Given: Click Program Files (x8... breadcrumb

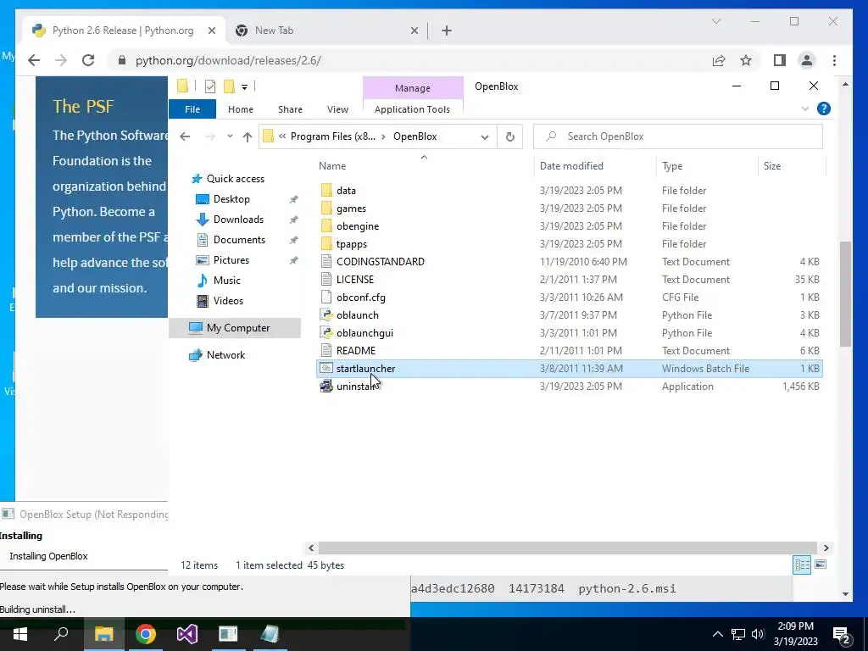Looking at the screenshot, I should tap(332, 136).
